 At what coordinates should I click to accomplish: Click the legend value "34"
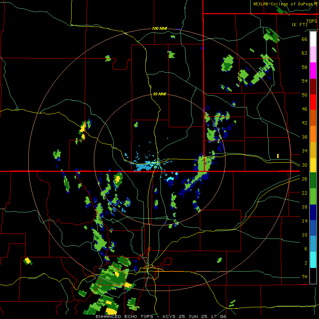(x=304, y=151)
